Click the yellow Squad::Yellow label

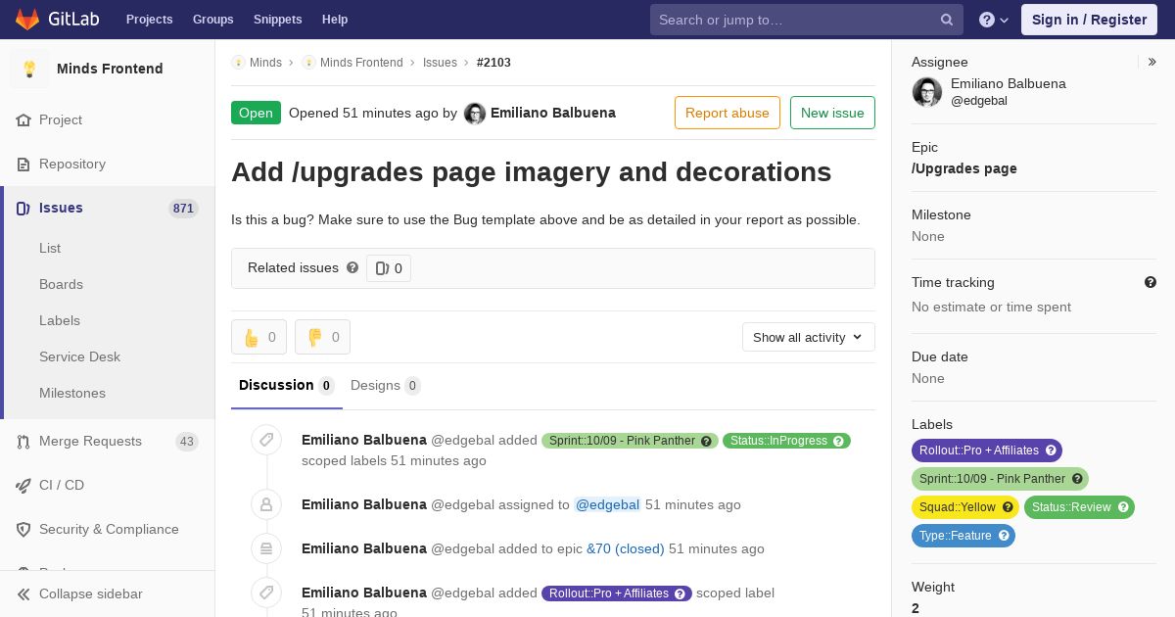click(x=965, y=507)
